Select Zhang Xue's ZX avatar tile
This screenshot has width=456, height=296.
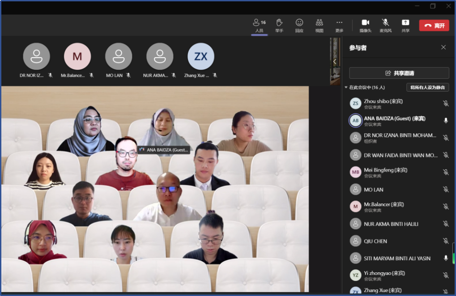tap(200, 56)
